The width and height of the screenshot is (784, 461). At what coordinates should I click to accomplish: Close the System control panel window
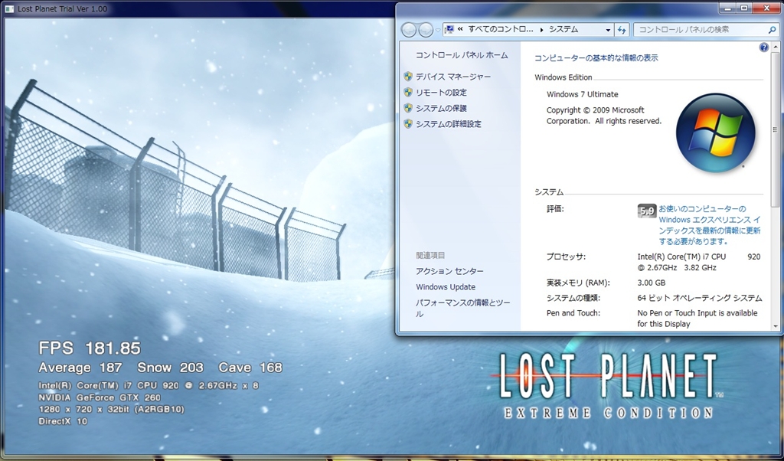(x=767, y=8)
